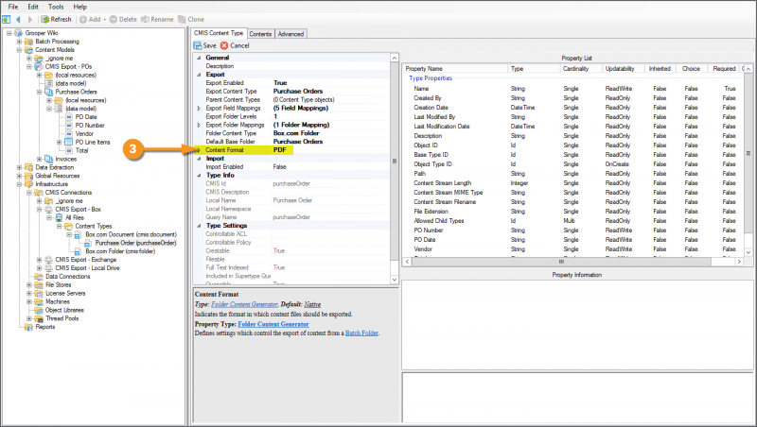Click the Clone toolbar icon
The width and height of the screenshot is (757, 427).
(182, 19)
